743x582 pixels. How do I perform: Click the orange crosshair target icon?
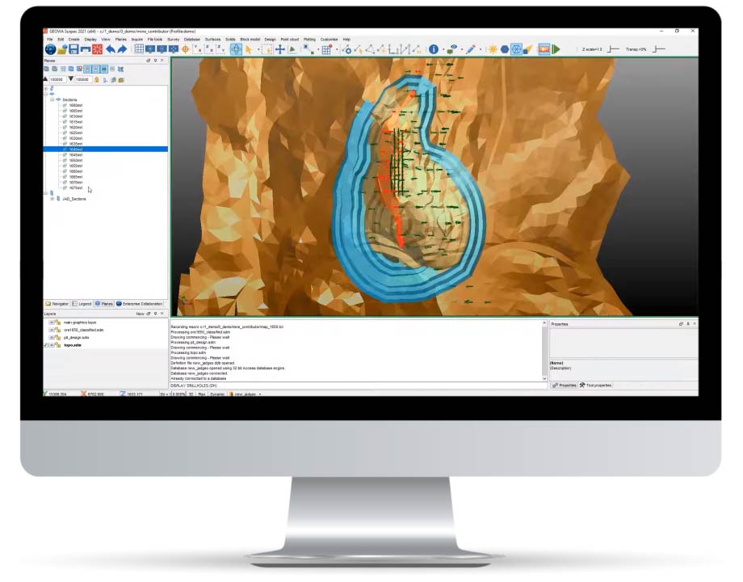point(186,49)
